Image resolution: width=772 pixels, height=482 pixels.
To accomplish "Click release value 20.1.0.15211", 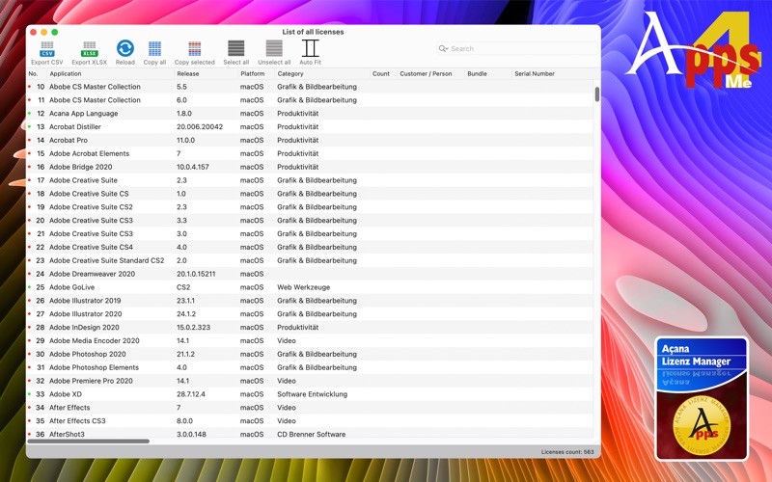I will (x=196, y=274).
